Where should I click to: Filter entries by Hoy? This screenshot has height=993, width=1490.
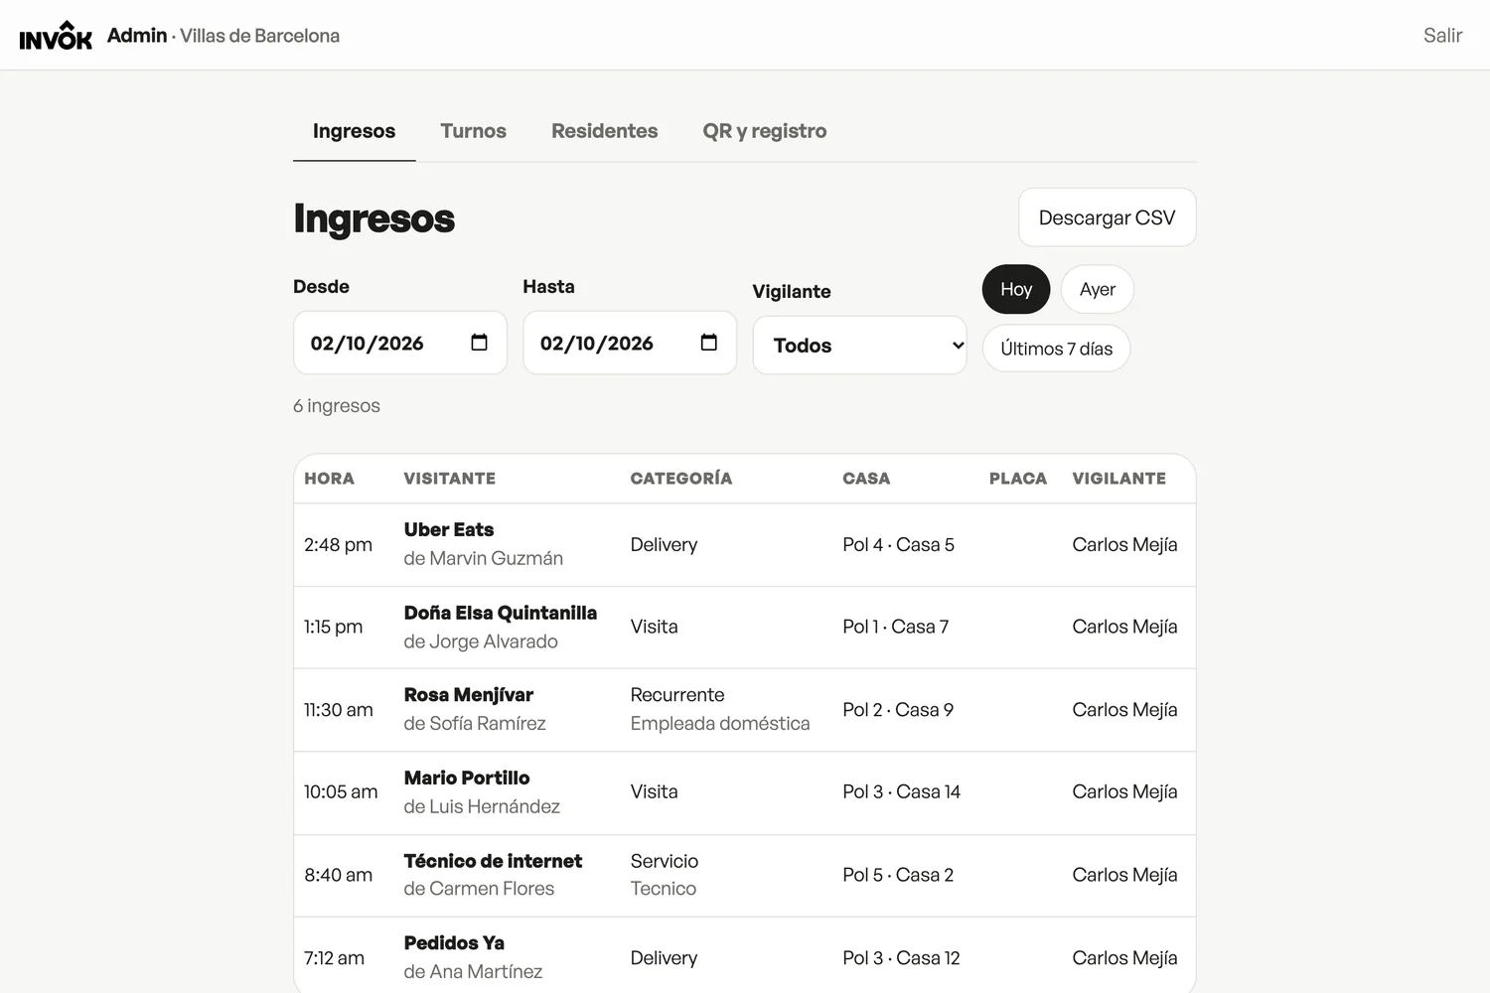pos(1015,289)
